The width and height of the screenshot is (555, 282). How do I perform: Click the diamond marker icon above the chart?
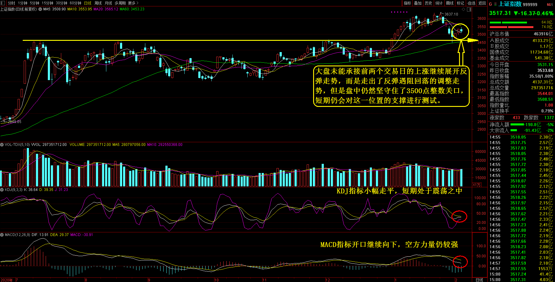(x=464, y=9)
